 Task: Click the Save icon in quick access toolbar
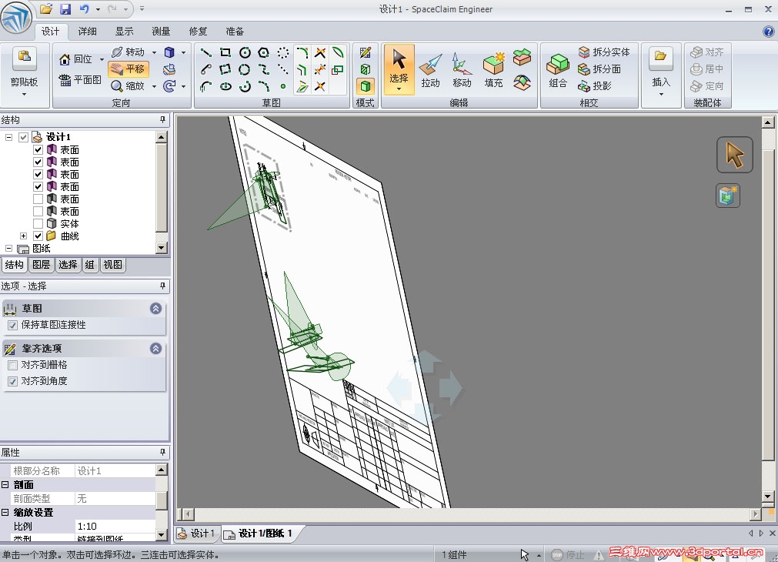(65, 9)
